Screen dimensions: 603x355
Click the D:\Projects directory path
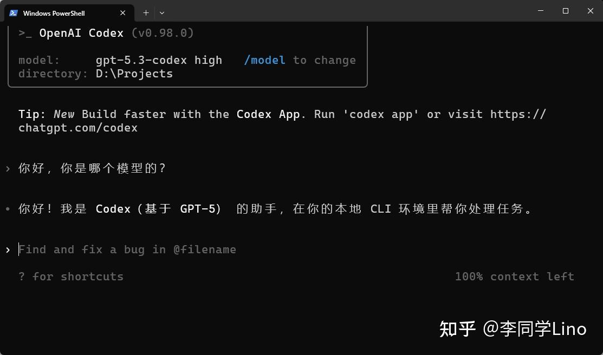point(134,74)
